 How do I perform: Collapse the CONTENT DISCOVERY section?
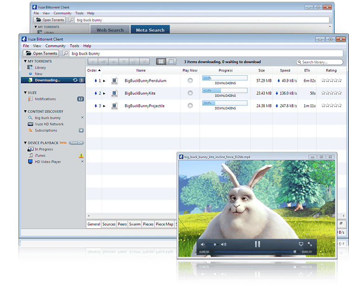(25, 112)
